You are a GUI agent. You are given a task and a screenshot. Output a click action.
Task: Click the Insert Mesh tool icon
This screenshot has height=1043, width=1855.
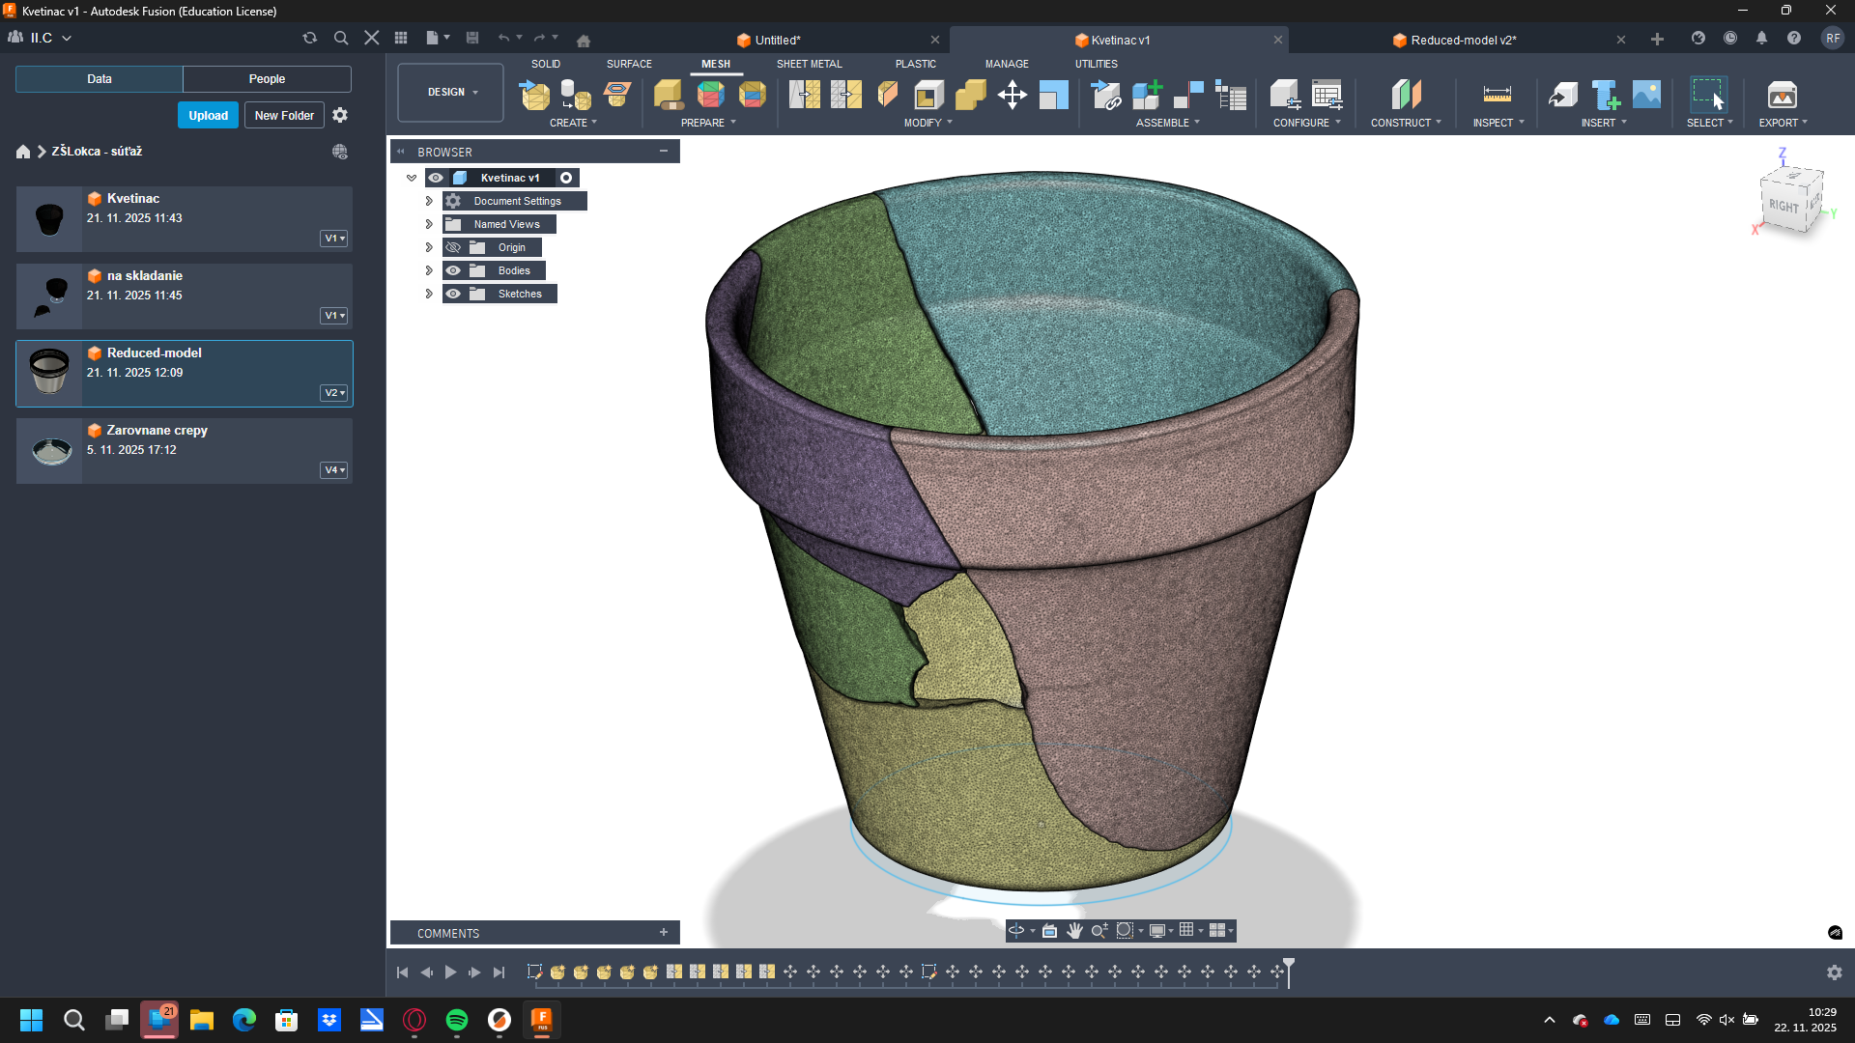[x=534, y=95]
